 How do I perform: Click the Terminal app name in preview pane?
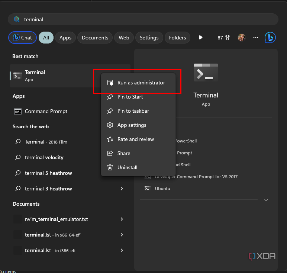pos(206,95)
